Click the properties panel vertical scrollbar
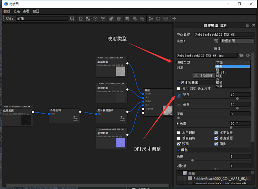Screen dimensions: 258x189 [x=253, y=97]
